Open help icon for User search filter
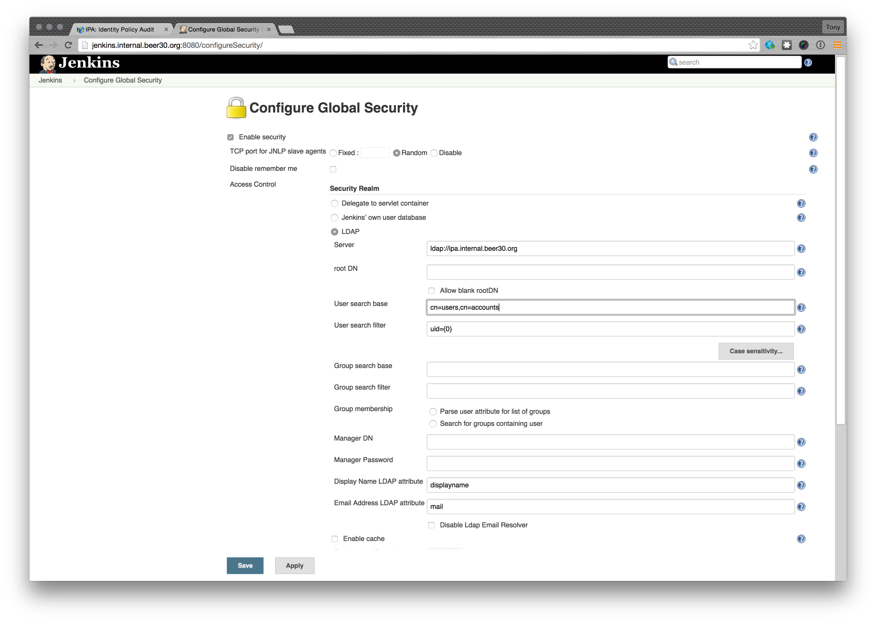This screenshot has height=623, width=876. tap(801, 329)
